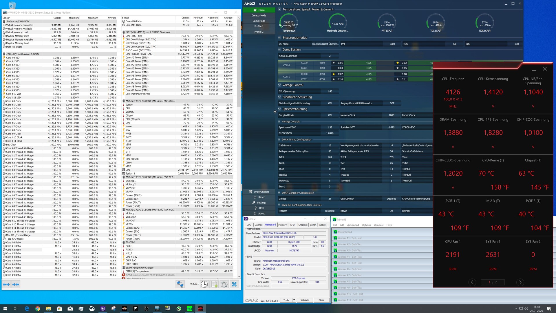Toggle star marker for core C 02
556x313 pixels.
click(x=398, y=63)
